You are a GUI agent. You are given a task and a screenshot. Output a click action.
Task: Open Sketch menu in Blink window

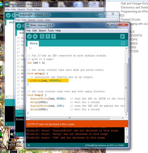click(x=42, y=31)
